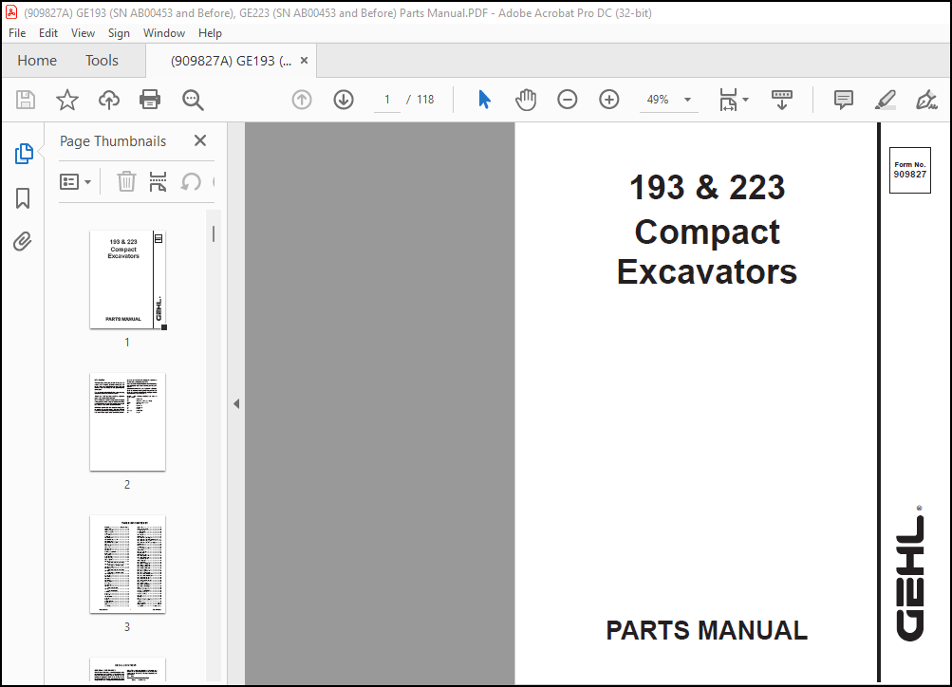The height and width of the screenshot is (687, 952).
Task: Expand the fit page options arrow
Action: point(746,100)
